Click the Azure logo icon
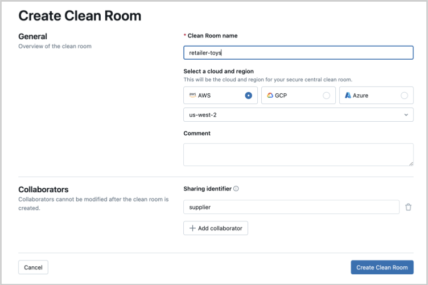The width and height of the screenshot is (428, 285). [x=348, y=96]
